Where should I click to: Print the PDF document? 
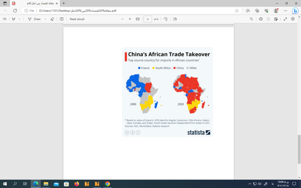pos(261,19)
